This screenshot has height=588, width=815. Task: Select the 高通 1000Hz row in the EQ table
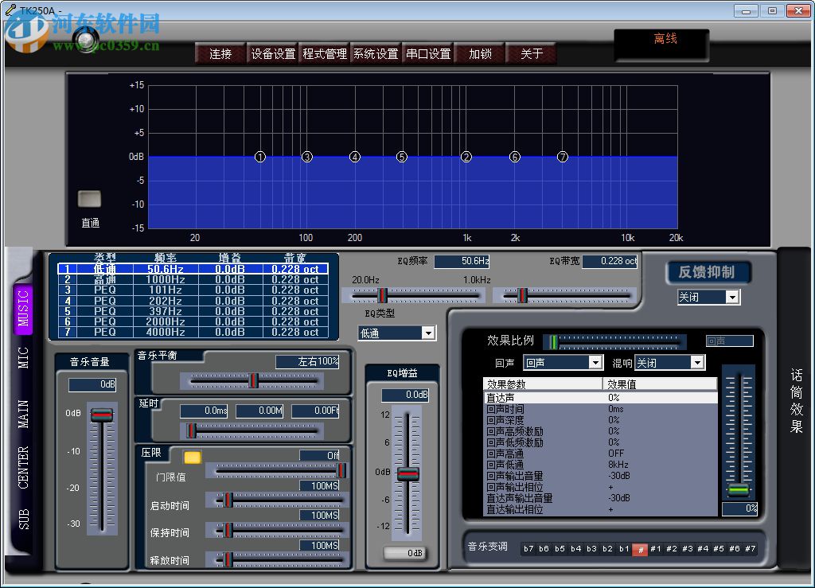coord(191,280)
